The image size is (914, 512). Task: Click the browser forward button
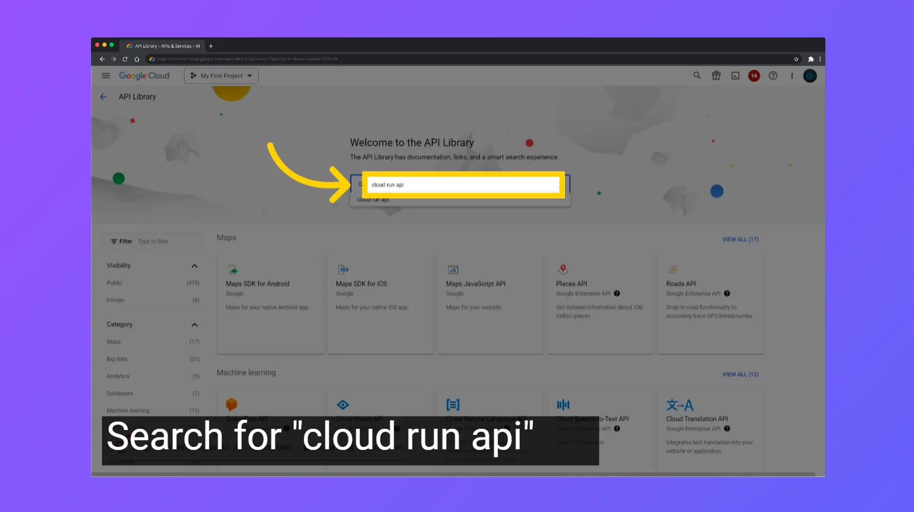pyautogui.click(x=113, y=59)
